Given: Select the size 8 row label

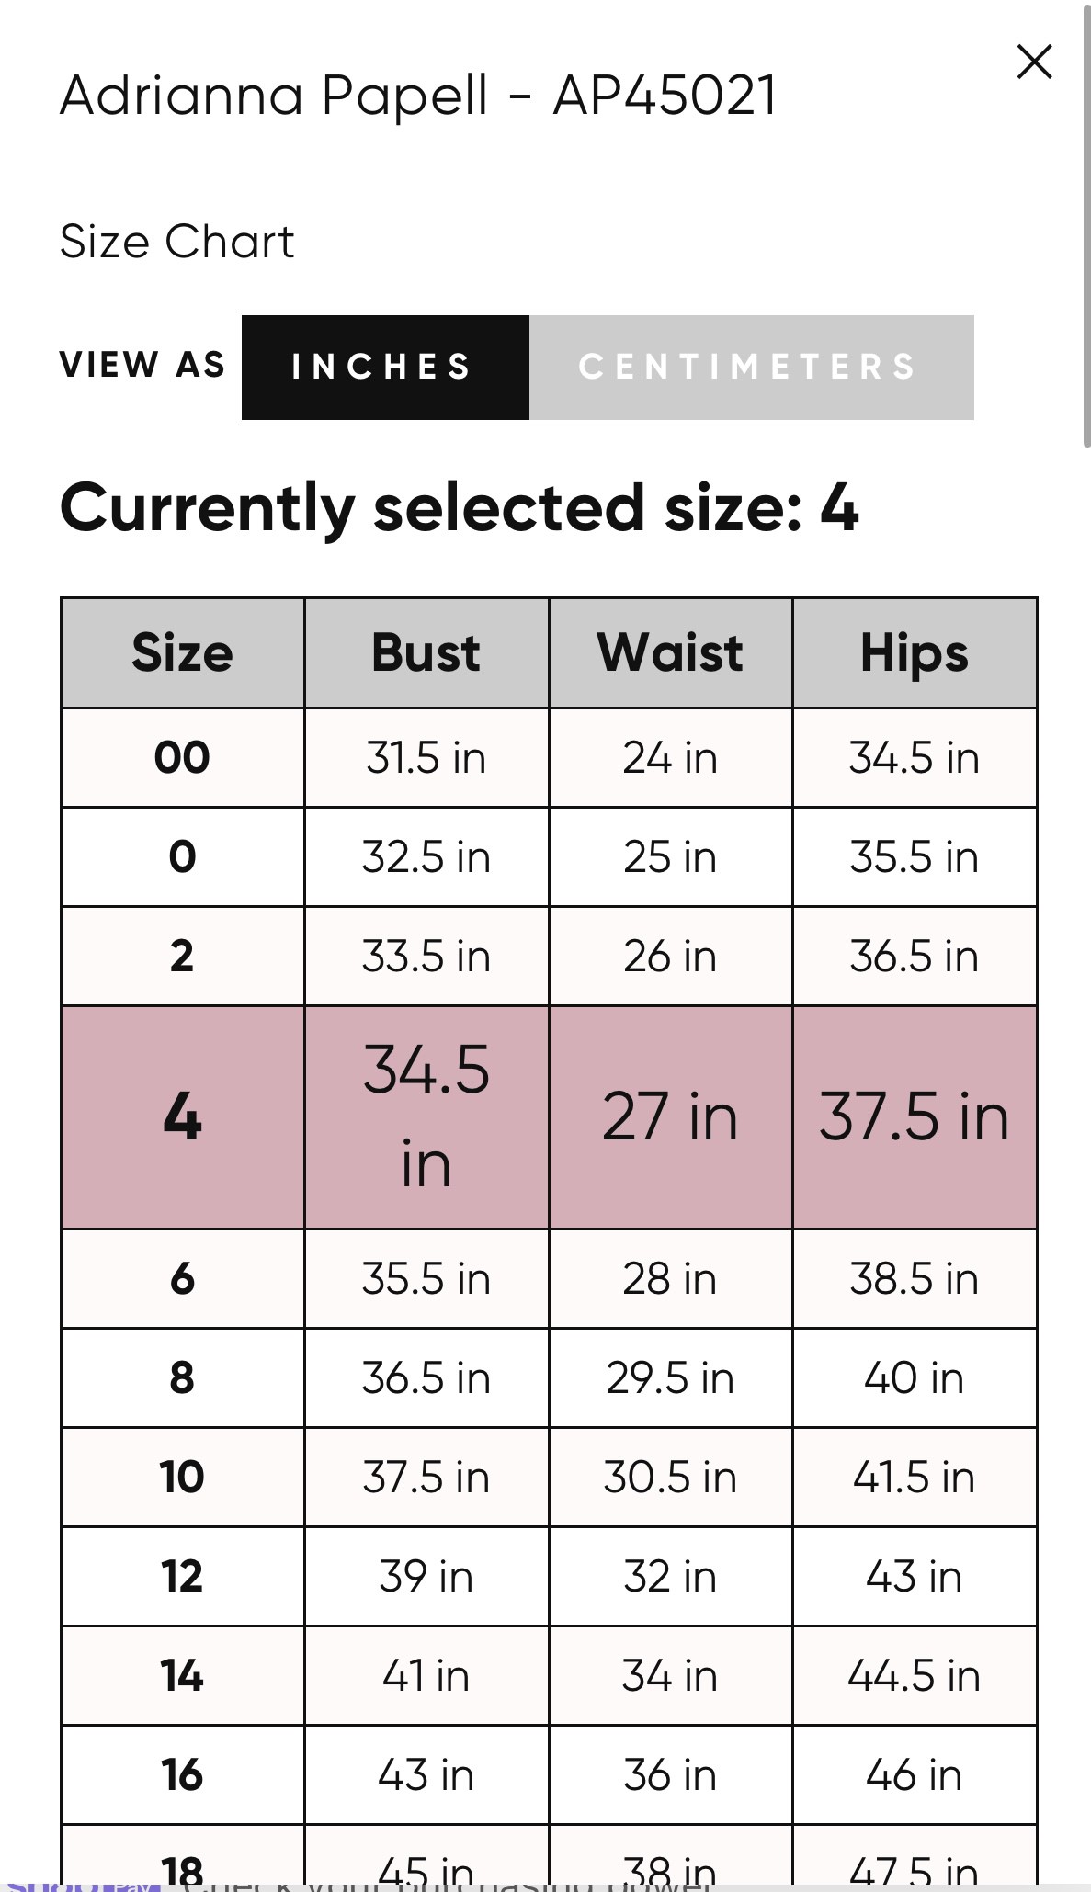Looking at the screenshot, I should (x=182, y=1378).
